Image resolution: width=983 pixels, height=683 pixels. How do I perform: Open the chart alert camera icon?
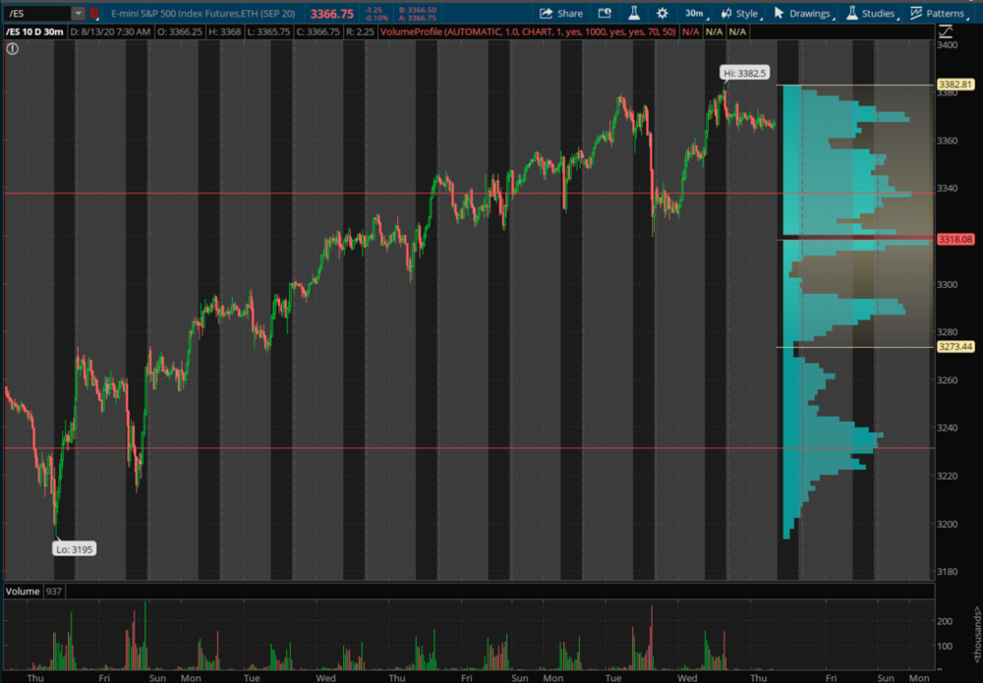coord(605,14)
